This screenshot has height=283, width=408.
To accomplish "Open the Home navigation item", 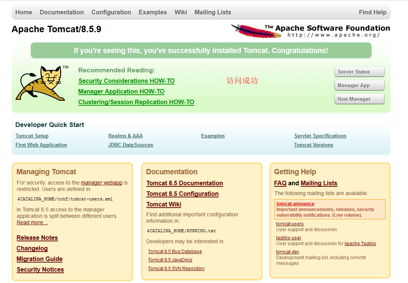I will 24,12.
